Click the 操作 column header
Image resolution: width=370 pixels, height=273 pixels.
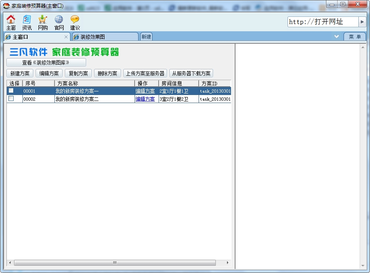coord(147,83)
